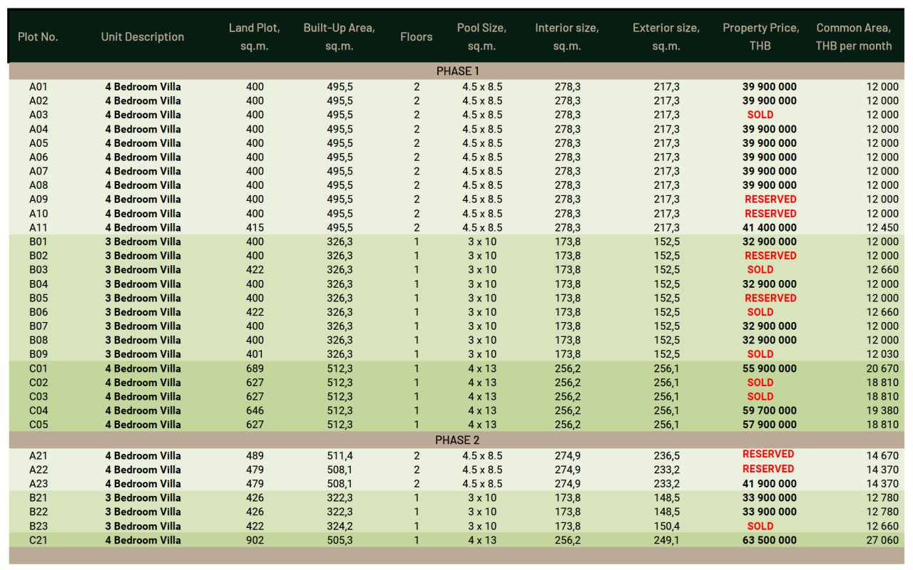Click the Property Price, THB header
This screenshot has width=913, height=570.
(x=760, y=37)
